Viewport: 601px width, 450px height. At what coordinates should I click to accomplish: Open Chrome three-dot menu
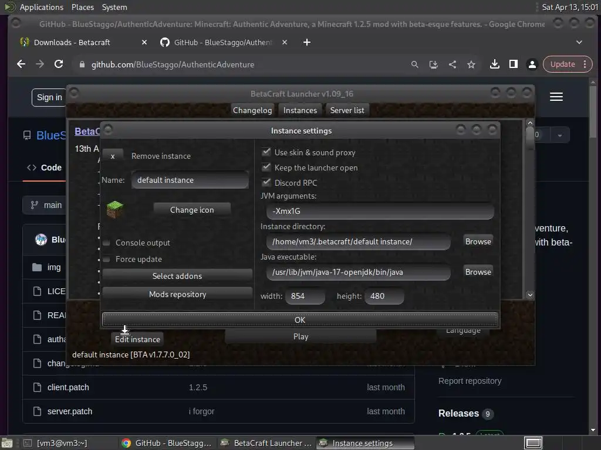click(585, 64)
